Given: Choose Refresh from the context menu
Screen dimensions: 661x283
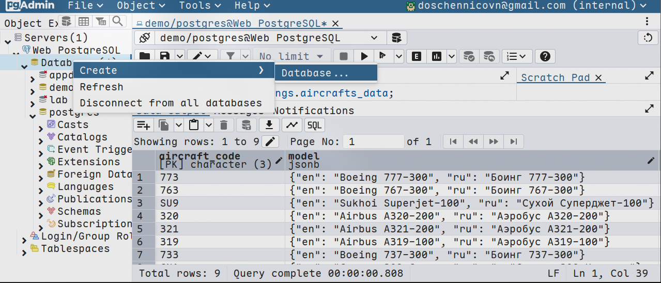Looking at the screenshot, I should pyautogui.click(x=101, y=87).
